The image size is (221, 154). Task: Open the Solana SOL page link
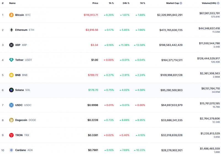[x=23, y=90]
